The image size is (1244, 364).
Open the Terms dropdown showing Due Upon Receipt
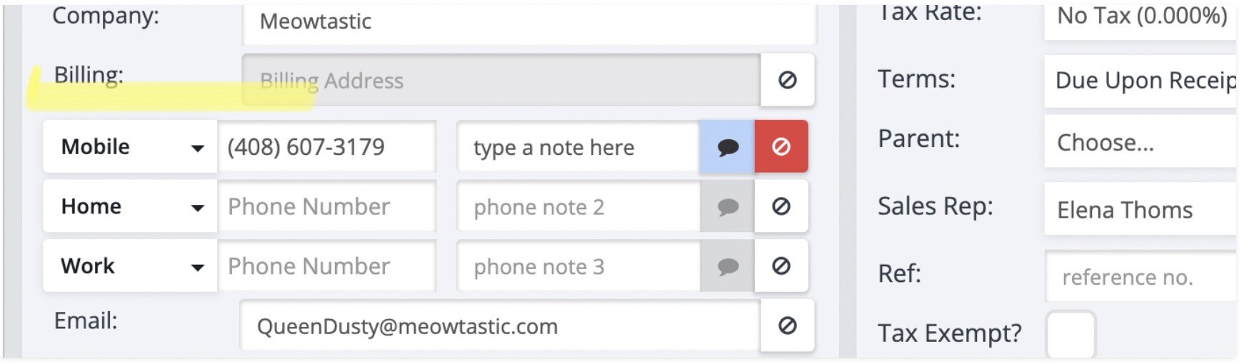pos(1140,81)
